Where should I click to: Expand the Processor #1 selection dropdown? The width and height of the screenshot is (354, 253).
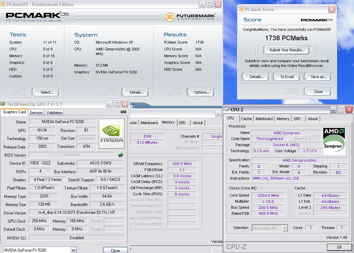coord(285,228)
